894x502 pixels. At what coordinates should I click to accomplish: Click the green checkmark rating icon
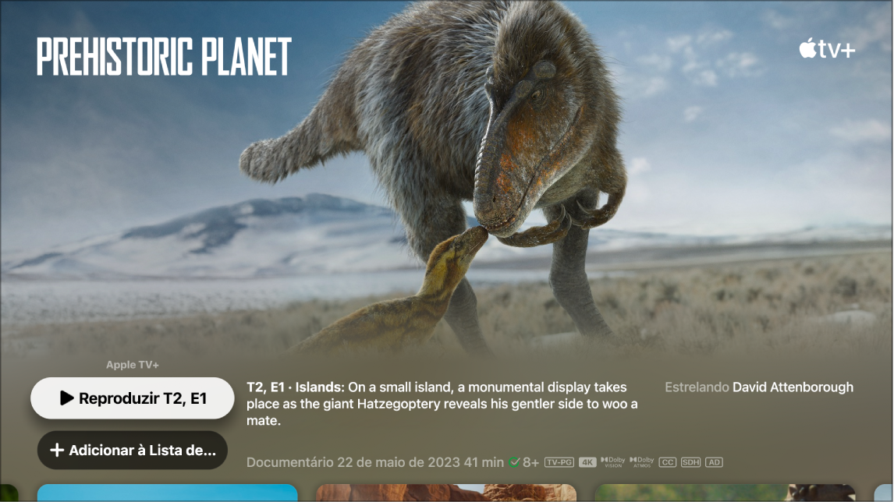514,462
